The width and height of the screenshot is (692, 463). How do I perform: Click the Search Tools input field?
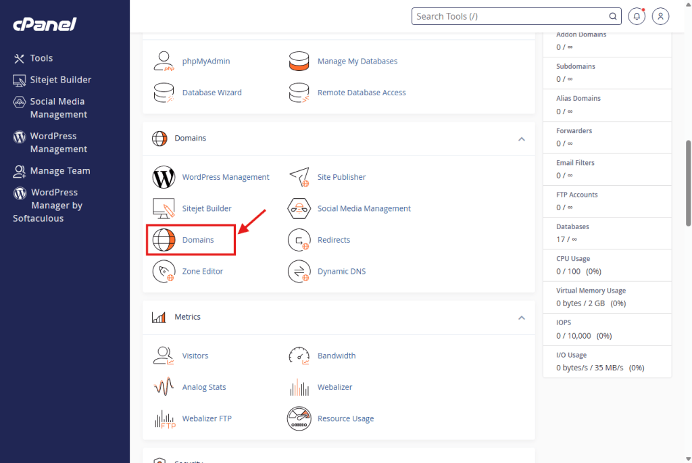[510, 16]
